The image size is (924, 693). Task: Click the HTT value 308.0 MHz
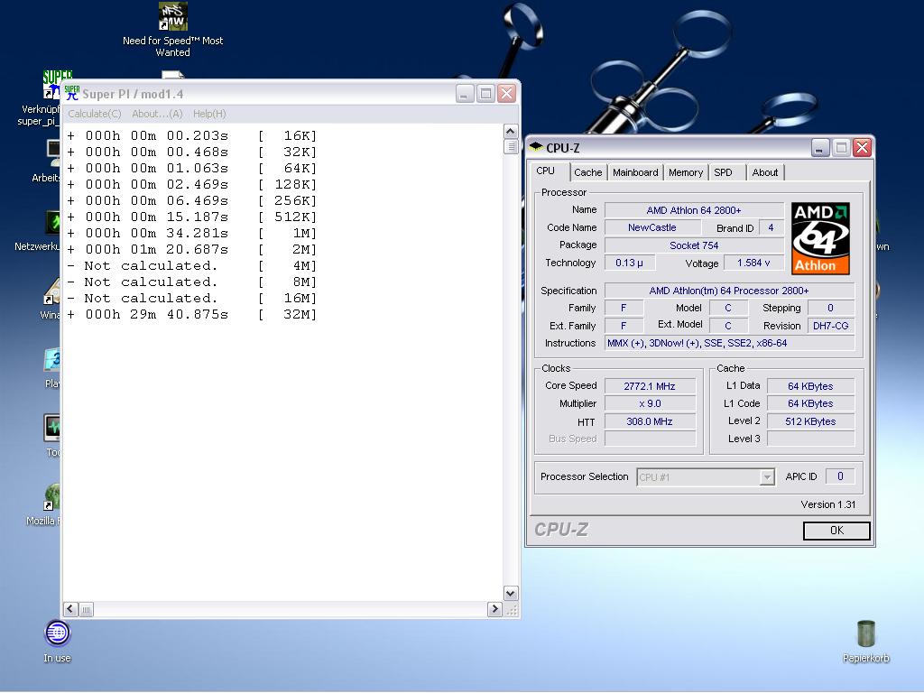point(650,421)
